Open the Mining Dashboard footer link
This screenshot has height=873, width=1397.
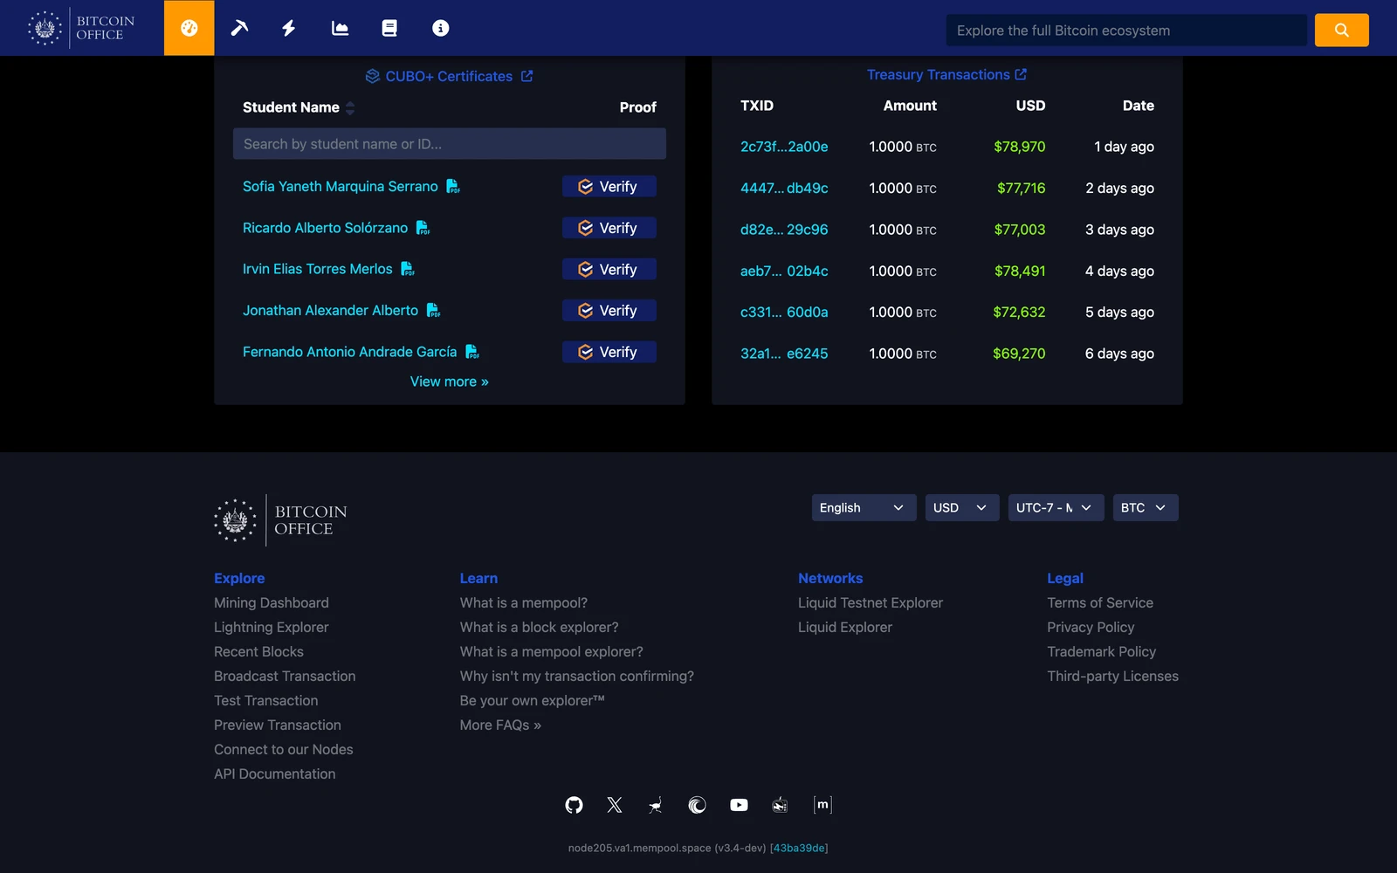coord(272,602)
